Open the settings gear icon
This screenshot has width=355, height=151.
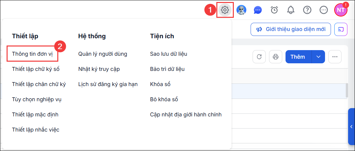pyautogui.click(x=225, y=10)
